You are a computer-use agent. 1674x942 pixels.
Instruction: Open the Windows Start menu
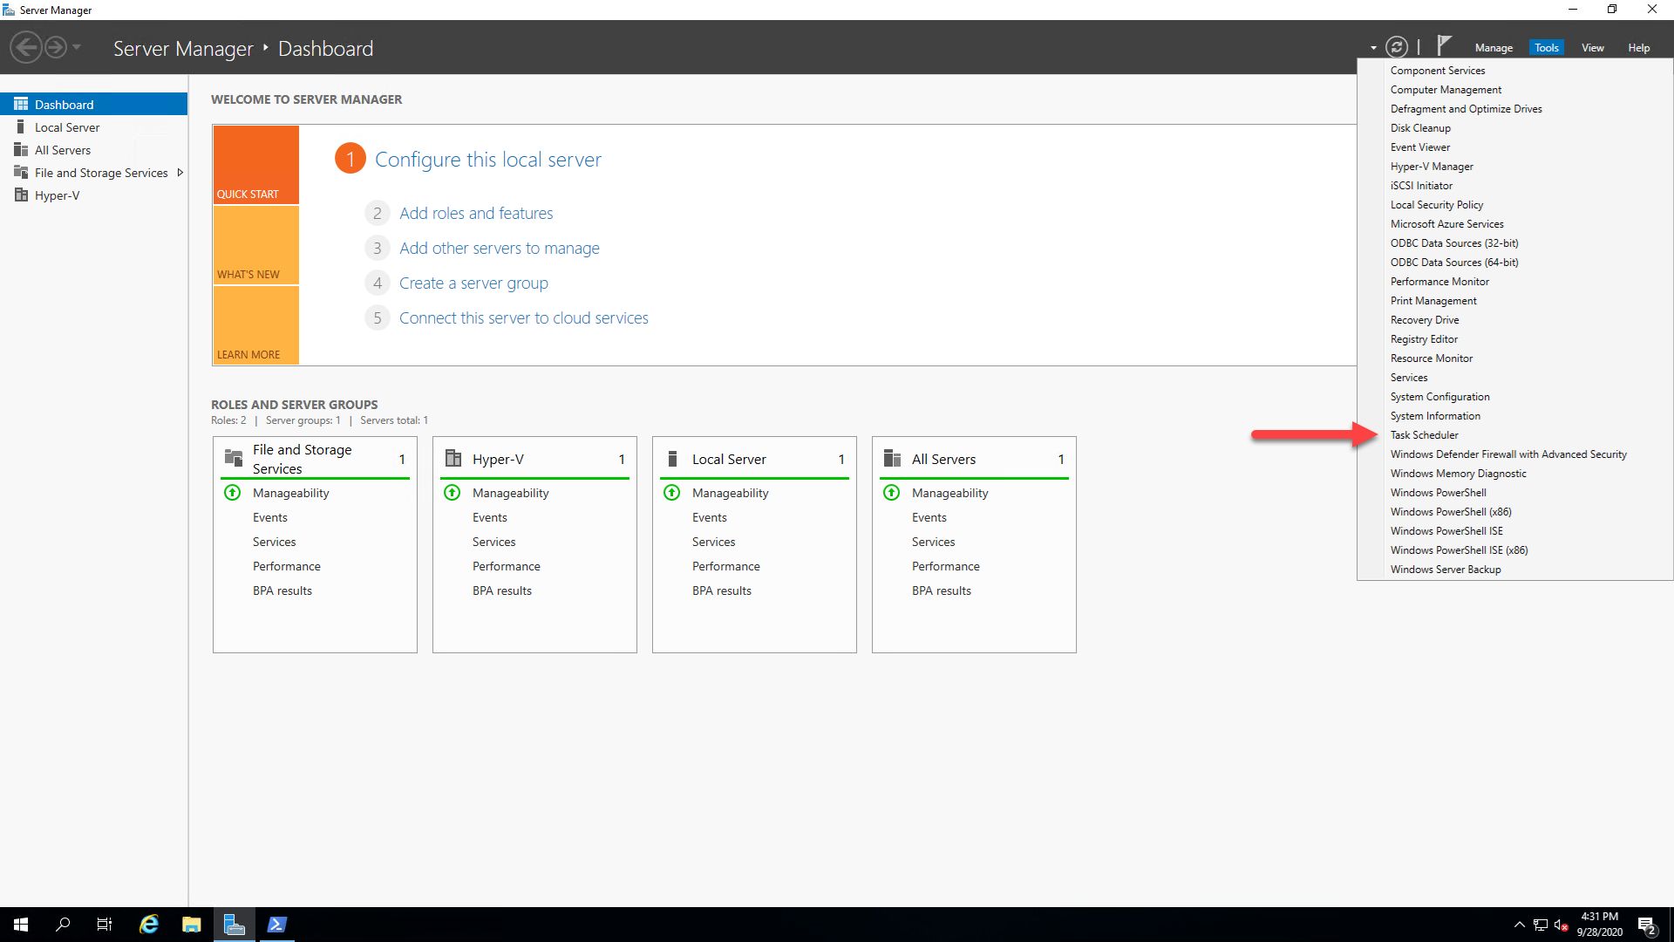click(x=21, y=925)
